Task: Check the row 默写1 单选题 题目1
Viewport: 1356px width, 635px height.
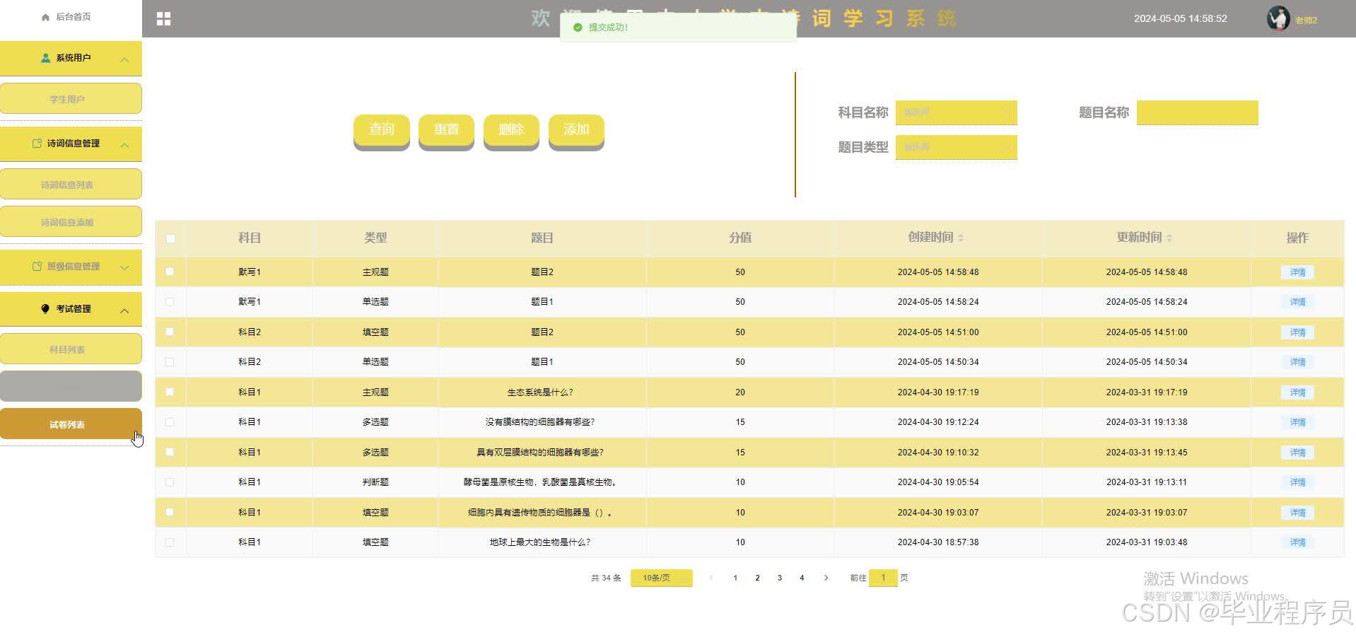Action: (x=170, y=302)
